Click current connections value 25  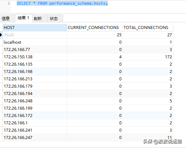click(x=95, y=35)
